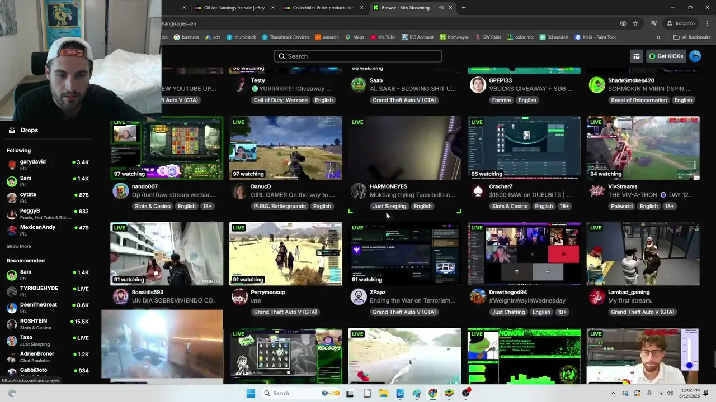This screenshot has height=402, width=716.
Task: Open All Bookmarks folder
Action: (691, 37)
